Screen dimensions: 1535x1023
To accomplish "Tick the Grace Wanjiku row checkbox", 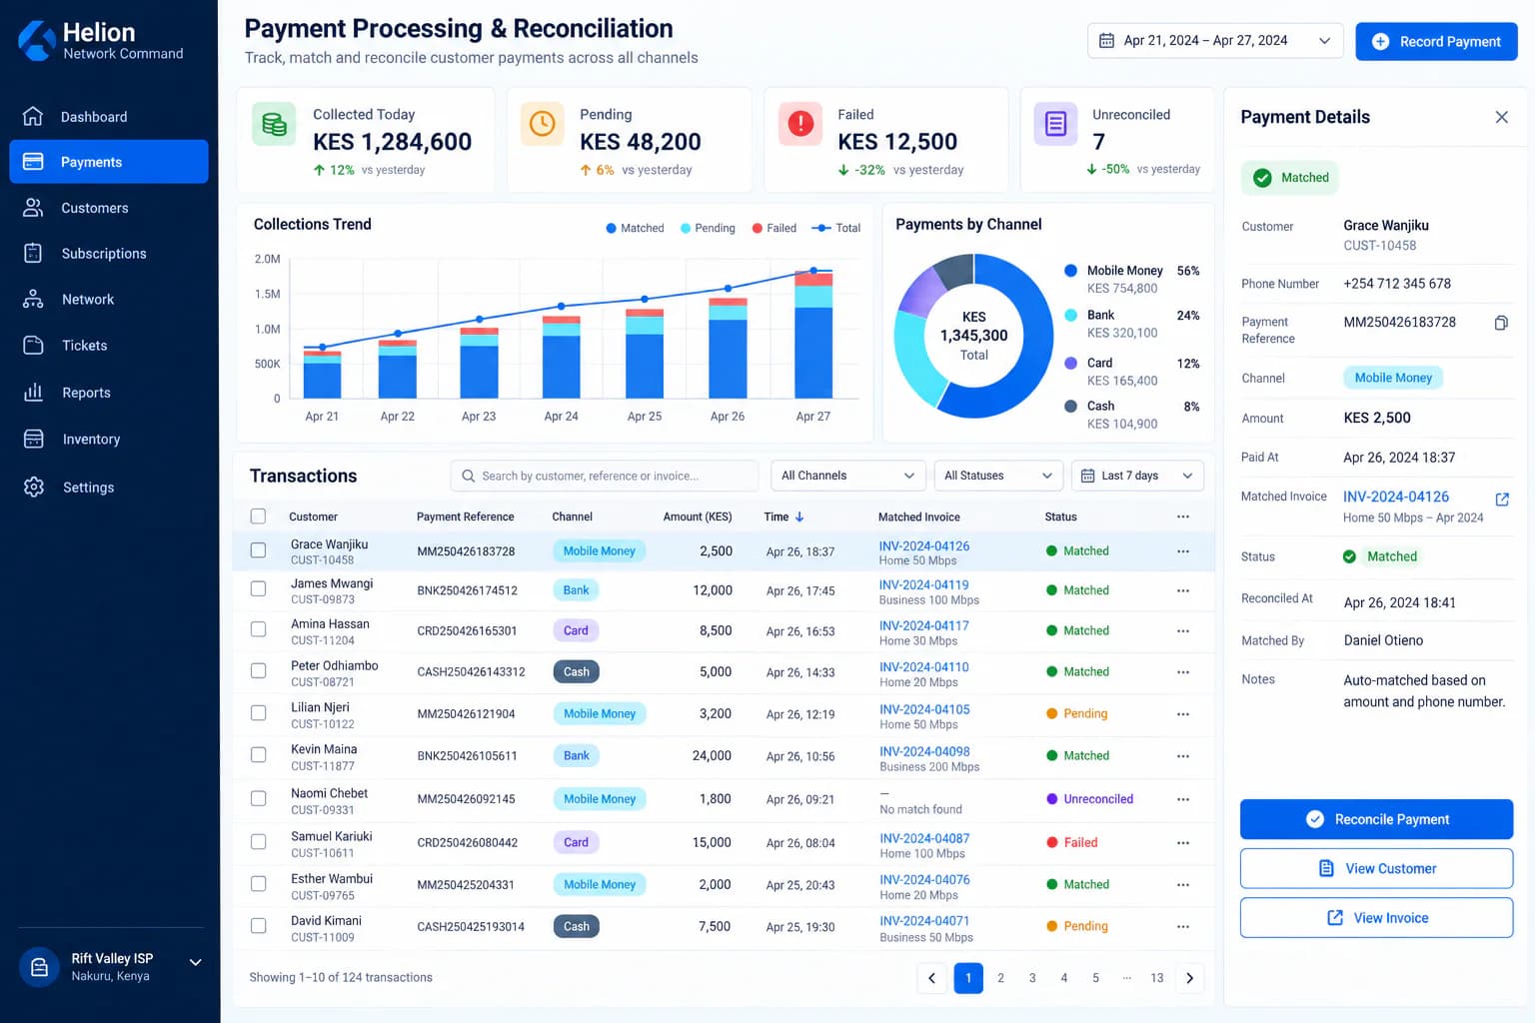I will (258, 550).
